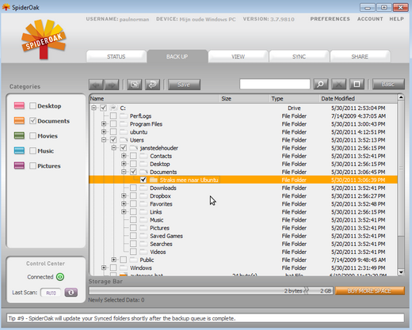Click the orange Documents category swatch
The width and height of the screenshot is (412, 330).
click(x=19, y=121)
